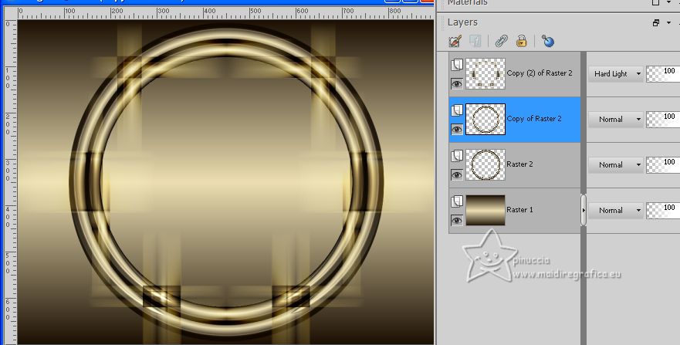
Task: Open the Layers panel options arrow menu
Action: 668,23
